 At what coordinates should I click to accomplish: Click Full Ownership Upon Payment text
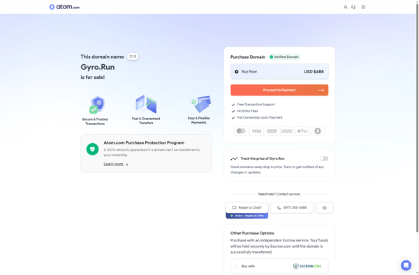pos(260,117)
